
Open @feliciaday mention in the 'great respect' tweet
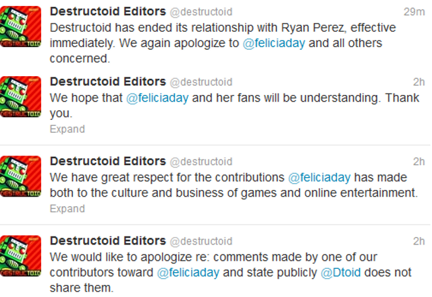tap(319, 178)
